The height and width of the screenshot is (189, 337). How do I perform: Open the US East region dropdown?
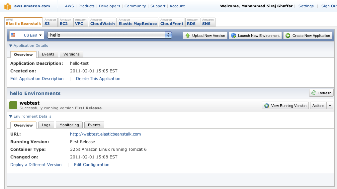[27, 35]
